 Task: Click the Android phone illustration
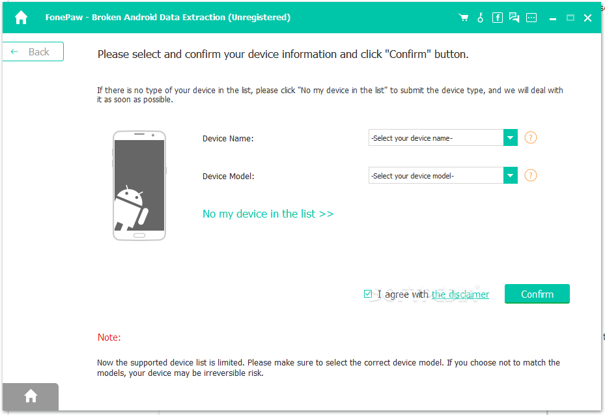click(139, 186)
